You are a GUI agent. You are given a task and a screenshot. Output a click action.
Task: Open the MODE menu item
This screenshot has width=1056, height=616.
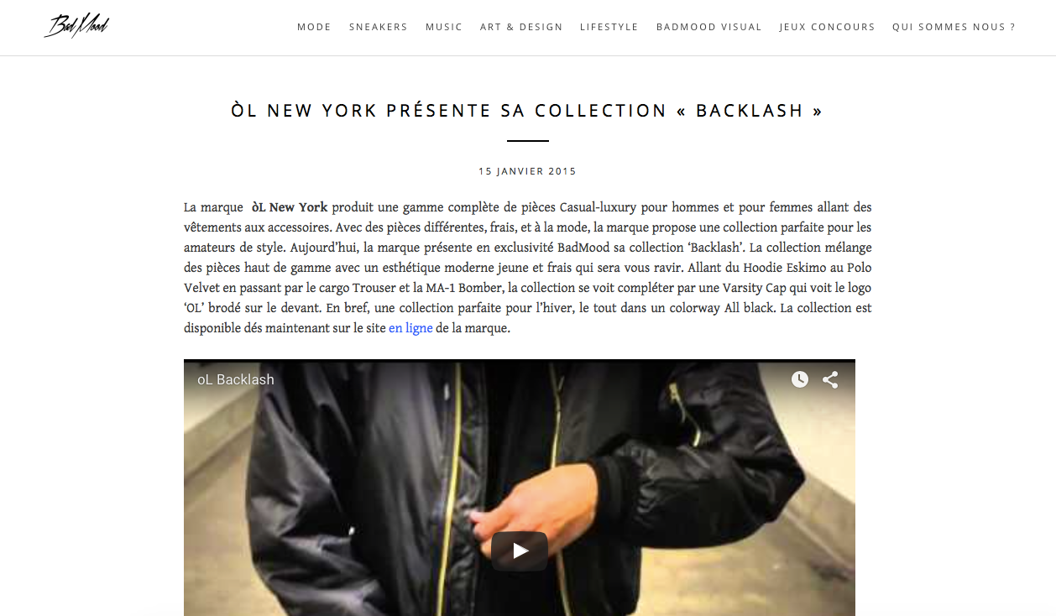click(x=314, y=27)
